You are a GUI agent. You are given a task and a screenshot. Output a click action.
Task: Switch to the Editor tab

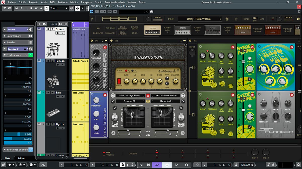[x=21, y=158]
